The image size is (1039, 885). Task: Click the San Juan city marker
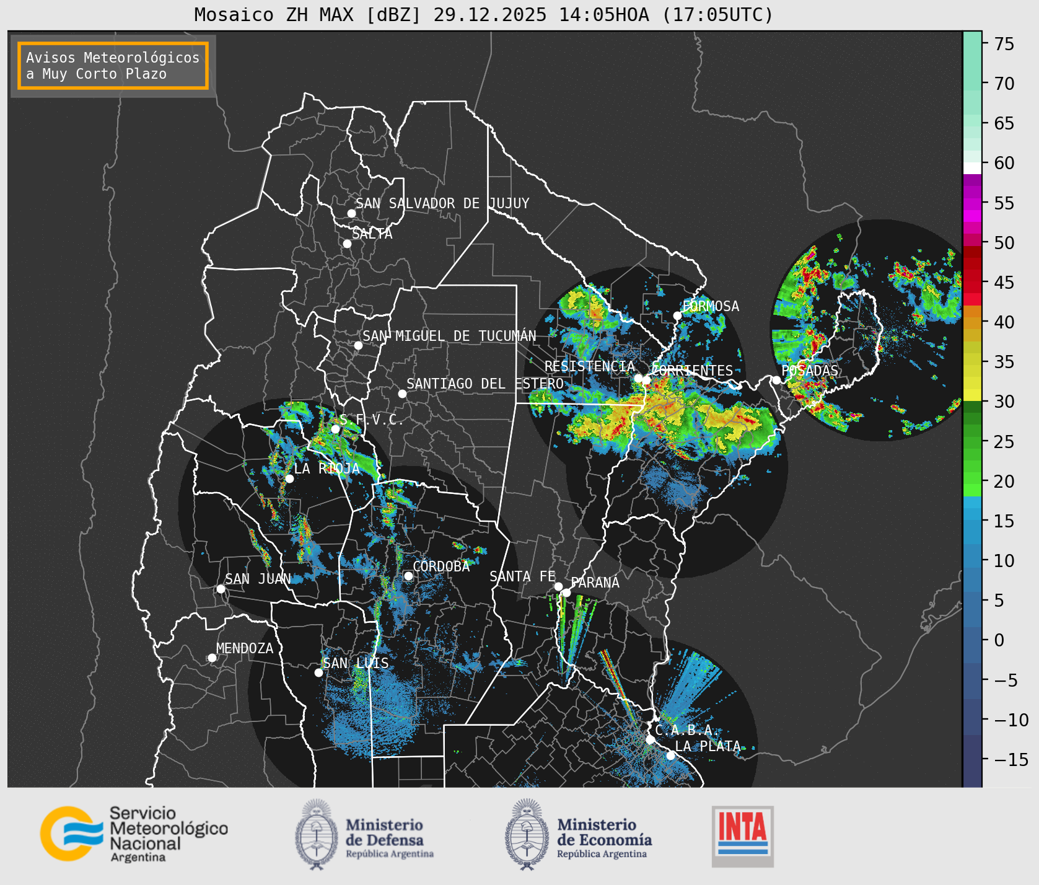click(221, 589)
